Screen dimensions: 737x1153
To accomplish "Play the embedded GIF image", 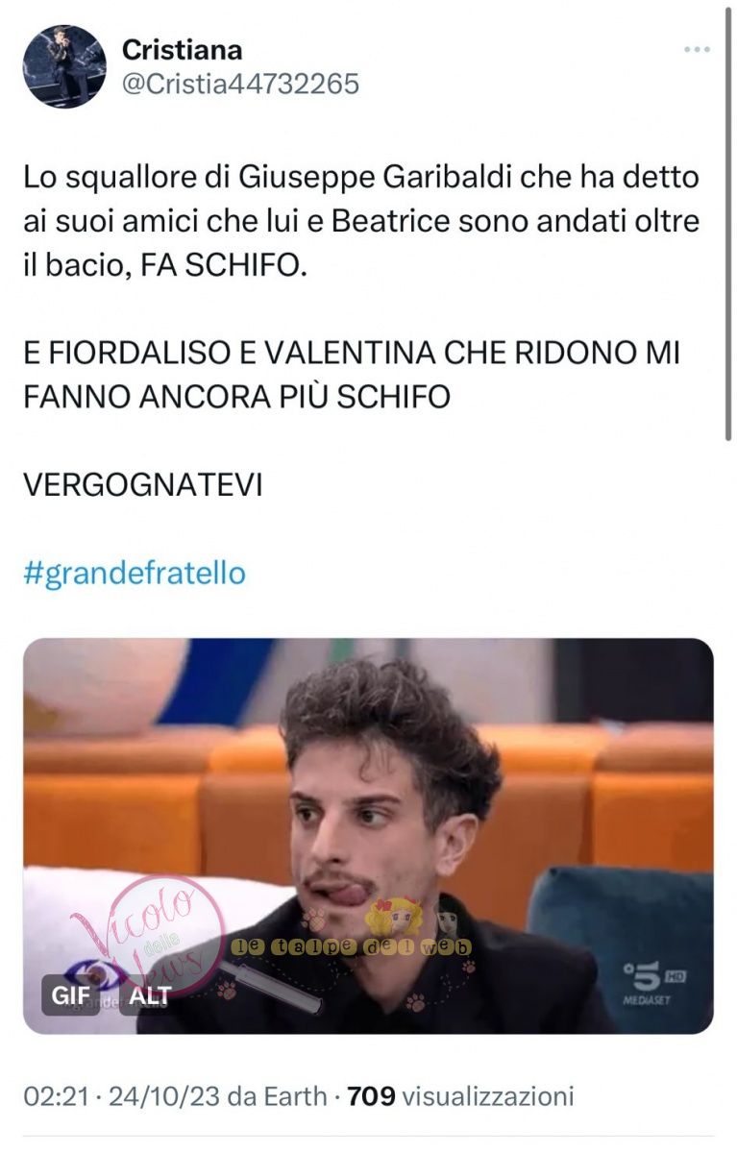I will tap(368, 836).
